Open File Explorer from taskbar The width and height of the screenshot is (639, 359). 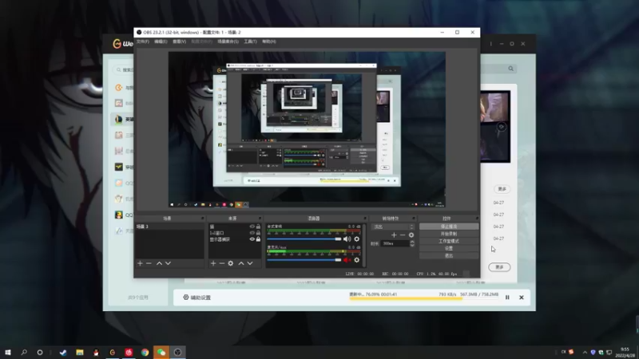(80, 353)
